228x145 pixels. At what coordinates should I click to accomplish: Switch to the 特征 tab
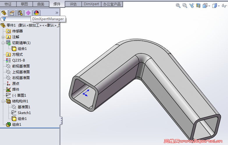[8, 4]
